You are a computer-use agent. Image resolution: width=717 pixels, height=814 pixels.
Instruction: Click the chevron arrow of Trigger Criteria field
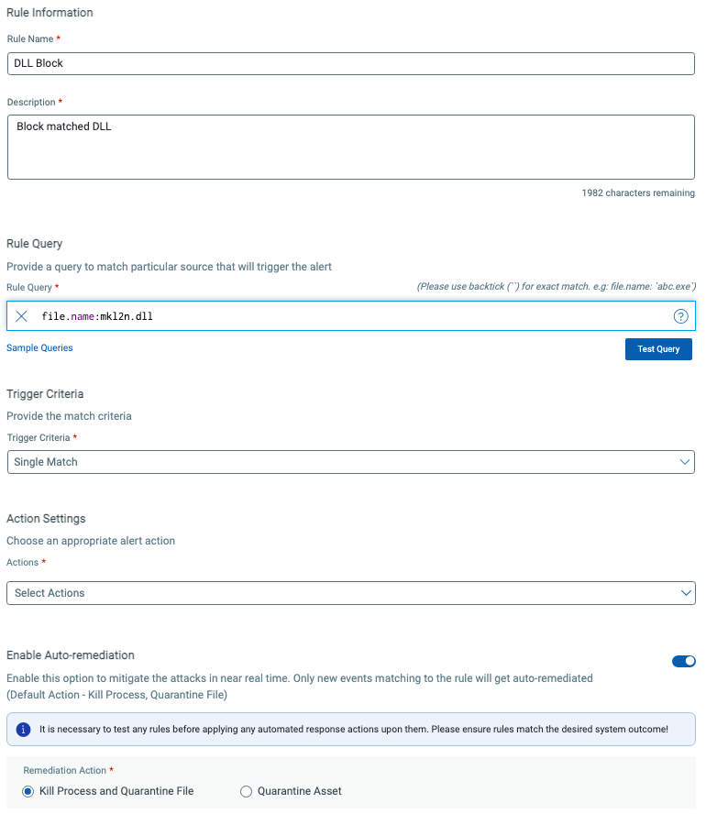[x=686, y=462]
